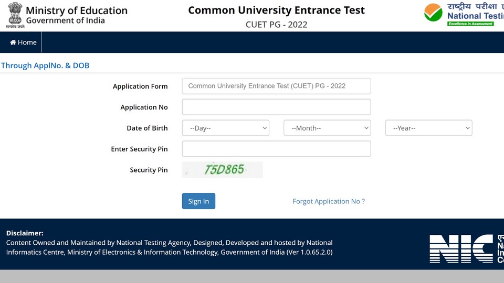Click the Application No input field
This screenshot has height=283, width=504.
[x=277, y=107]
